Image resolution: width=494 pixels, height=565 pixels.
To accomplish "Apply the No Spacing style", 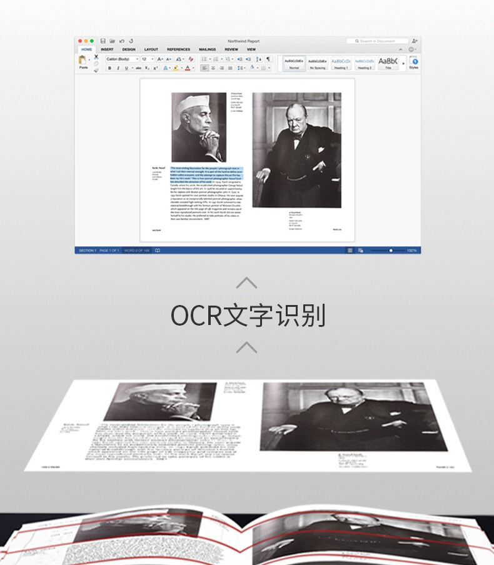I will click(x=317, y=63).
